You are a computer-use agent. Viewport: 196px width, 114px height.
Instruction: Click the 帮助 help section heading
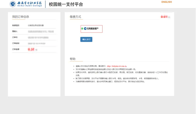pyautogui.click(x=73, y=59)
